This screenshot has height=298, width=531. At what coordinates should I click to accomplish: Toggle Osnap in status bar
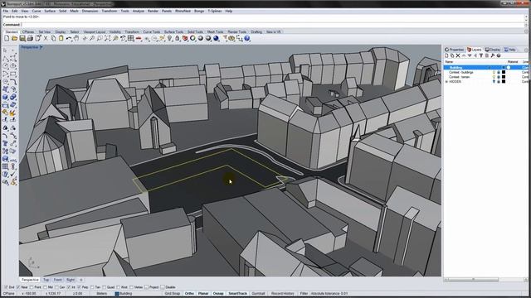coord(218,294)
